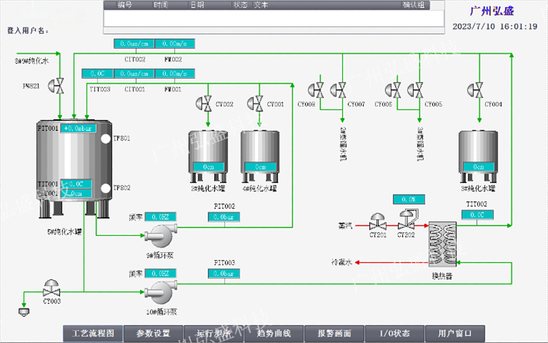548x343 pixels.
Task: Click the 确认组 alarm column header
Action: pyautogui.click(x=414, y=5)
